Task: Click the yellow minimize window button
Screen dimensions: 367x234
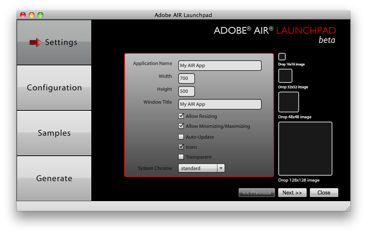Action: [32, 15]
